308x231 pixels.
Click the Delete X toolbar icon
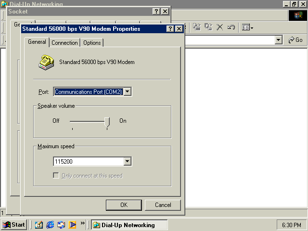(220, 27)
